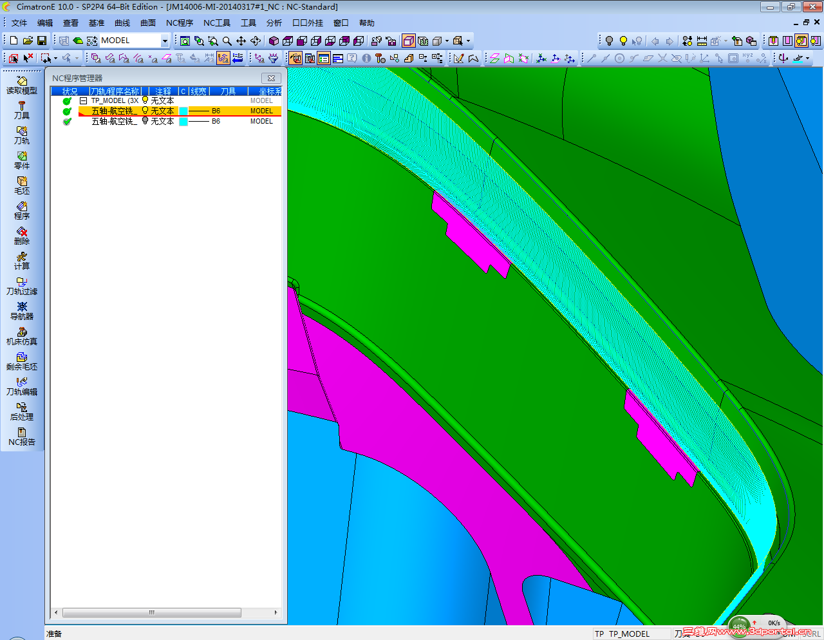
Task: Click the NC manager horizontal scrollbar thumb
Action: [x=152, y=612]
